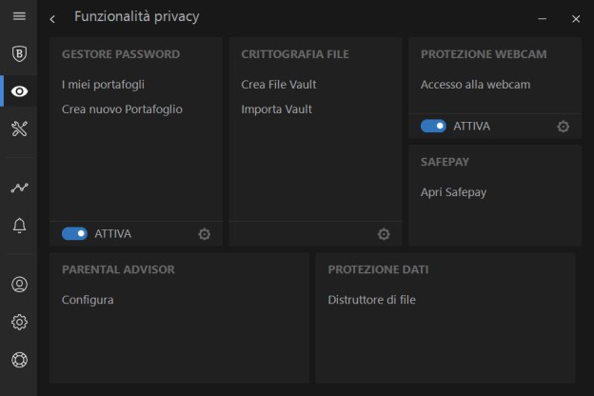Open the sidebar settings gear icon

19,322
